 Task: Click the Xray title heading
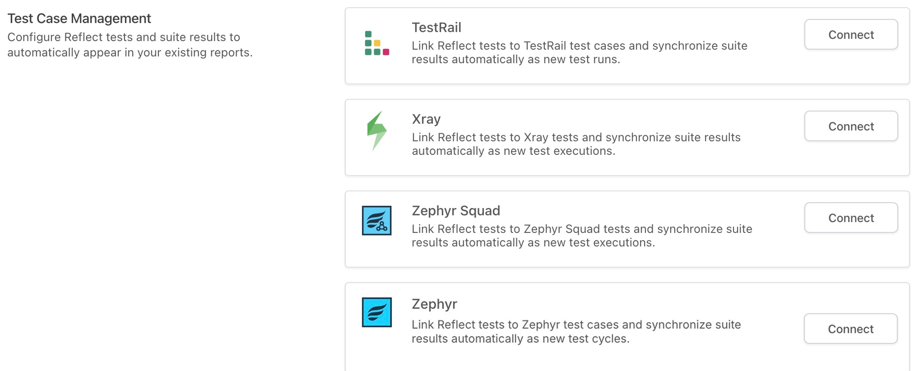coord(426,119)
